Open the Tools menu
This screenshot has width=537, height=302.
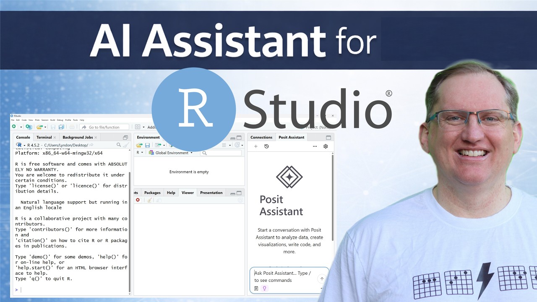(x=76, y=120)
